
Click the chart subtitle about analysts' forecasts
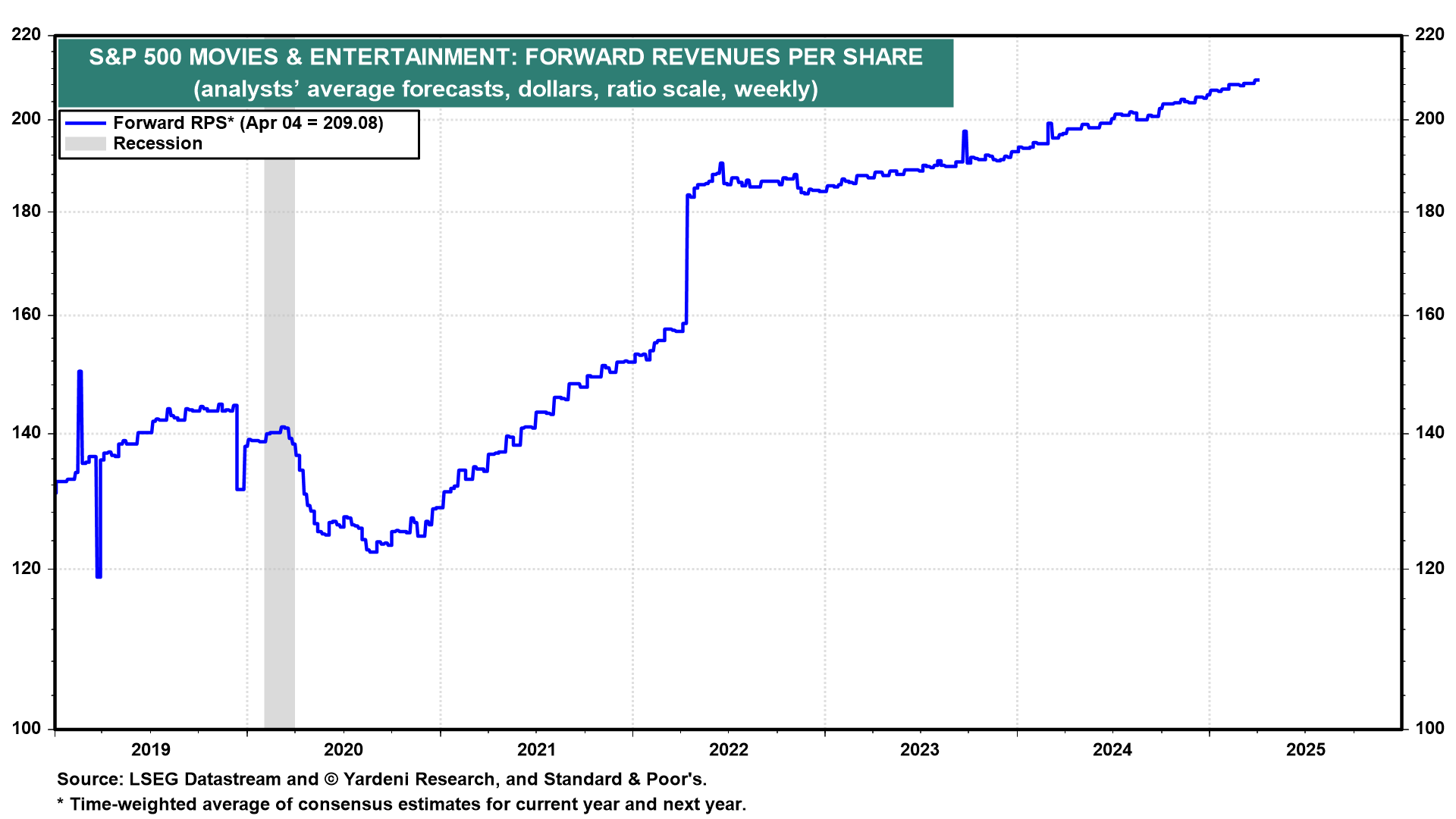pyautogui.click(x=506, y=89)
